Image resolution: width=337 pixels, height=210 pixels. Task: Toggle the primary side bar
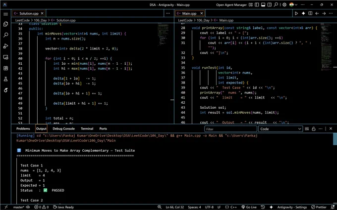tap(257, 5)
